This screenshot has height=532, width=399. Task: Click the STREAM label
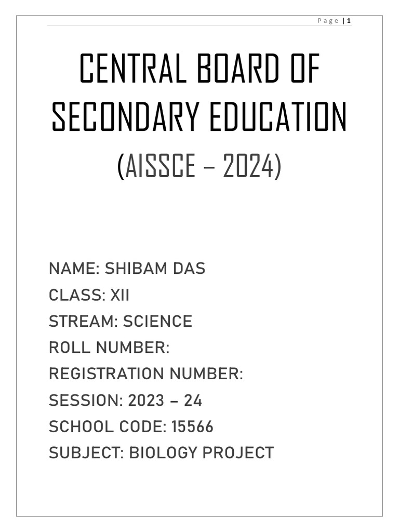pos(83,321)
